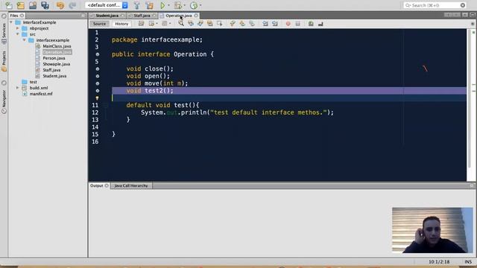Click the Redo toolbar icon
This screenshot has height=268, width=477.
click(x=72, y=5)
